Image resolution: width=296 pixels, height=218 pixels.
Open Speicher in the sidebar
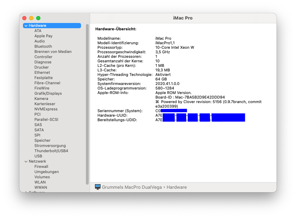[42, 140]
